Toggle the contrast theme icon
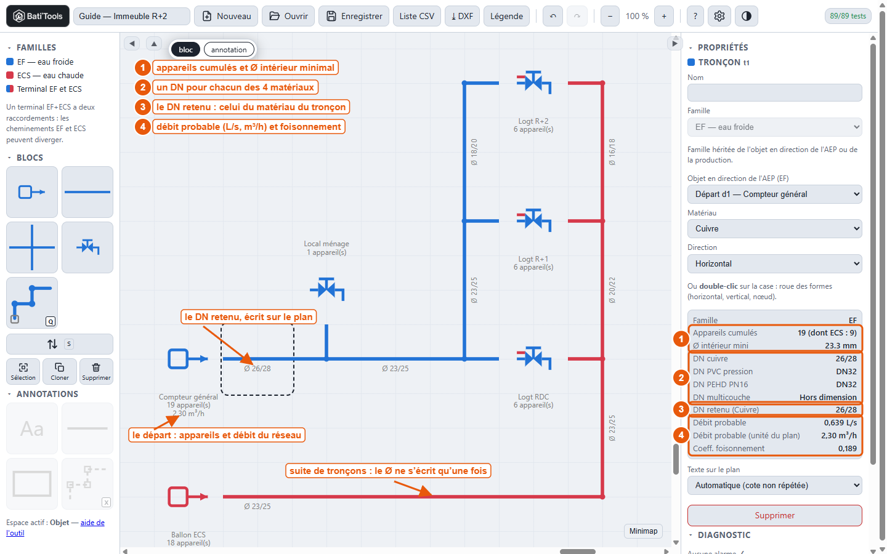Image resolution: width=887 pixels, height=554 pixels. [x=747, y=16]
